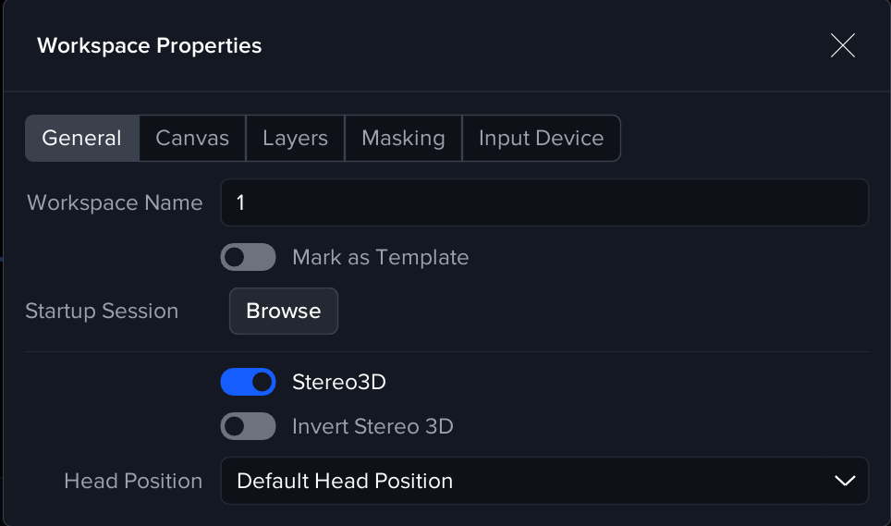Click the Workspace Name label

tap(115, 202)
